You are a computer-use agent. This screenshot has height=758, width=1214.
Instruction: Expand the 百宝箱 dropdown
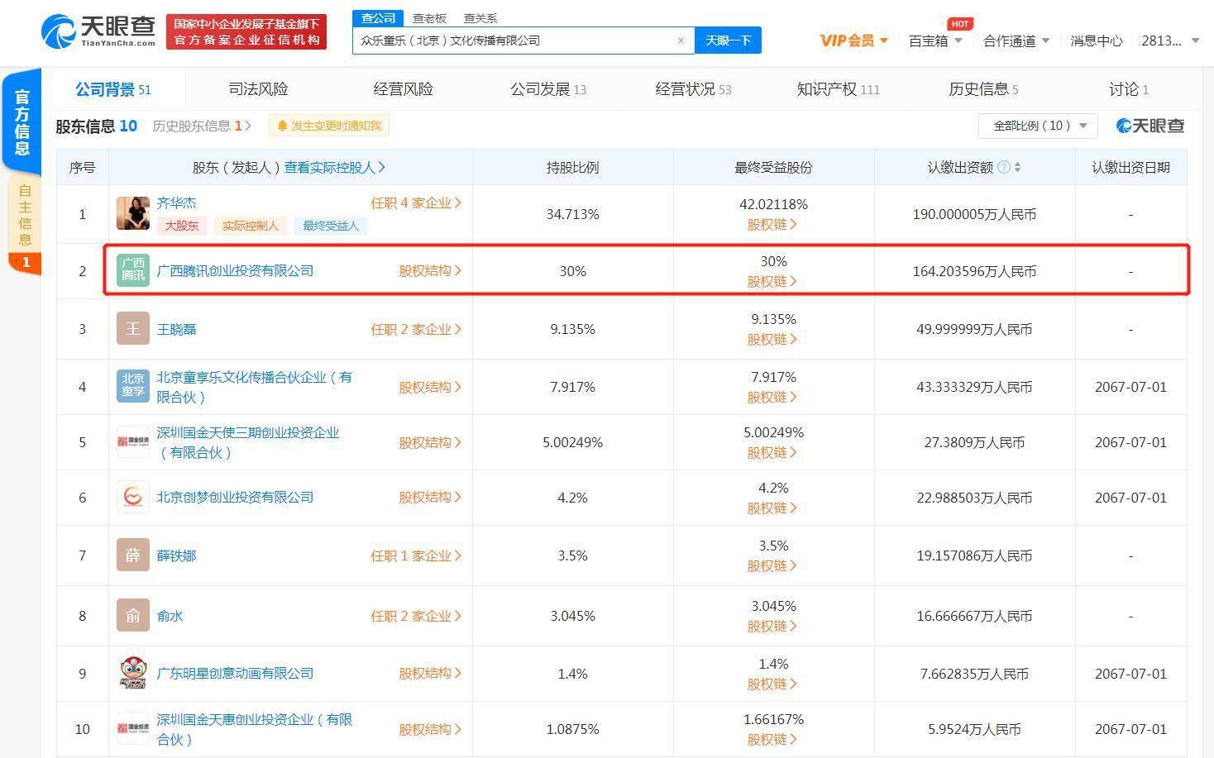[935, 41]
